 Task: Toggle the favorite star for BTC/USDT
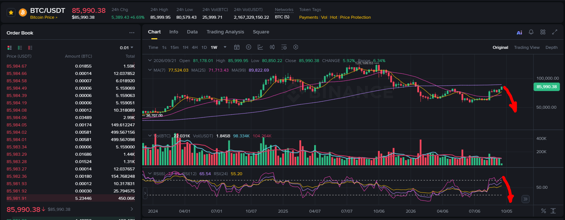pos(11,12)
